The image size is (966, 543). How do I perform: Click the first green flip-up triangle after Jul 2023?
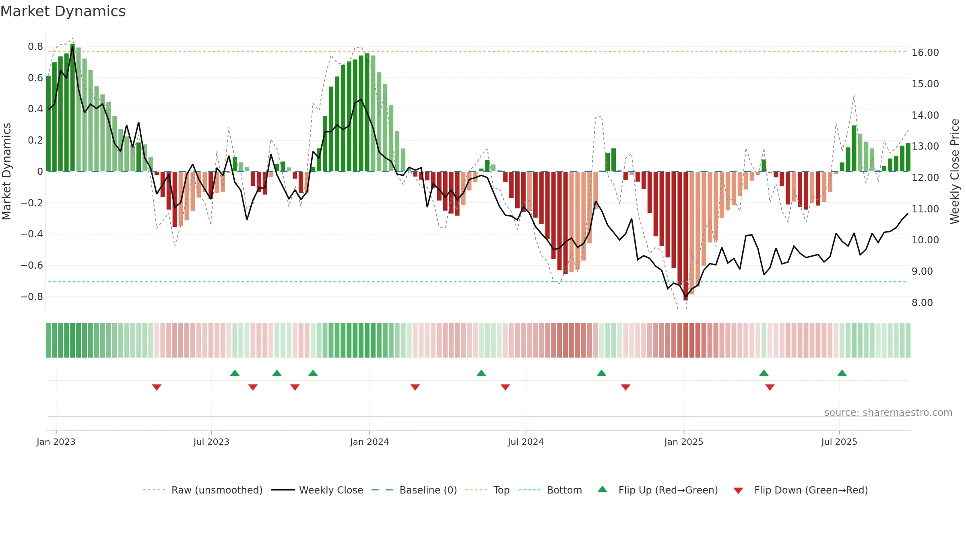235,373
